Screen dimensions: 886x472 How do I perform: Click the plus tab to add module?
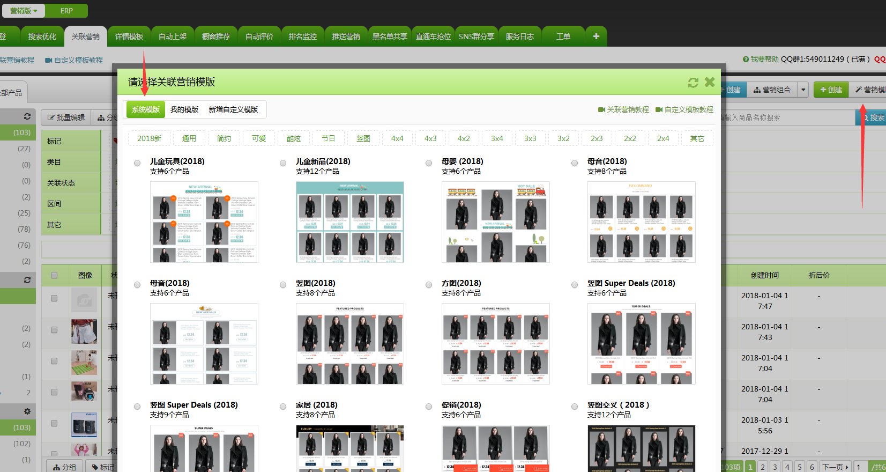tap(596, 36)
